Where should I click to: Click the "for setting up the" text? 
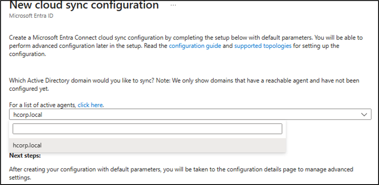tap(319, 46)
